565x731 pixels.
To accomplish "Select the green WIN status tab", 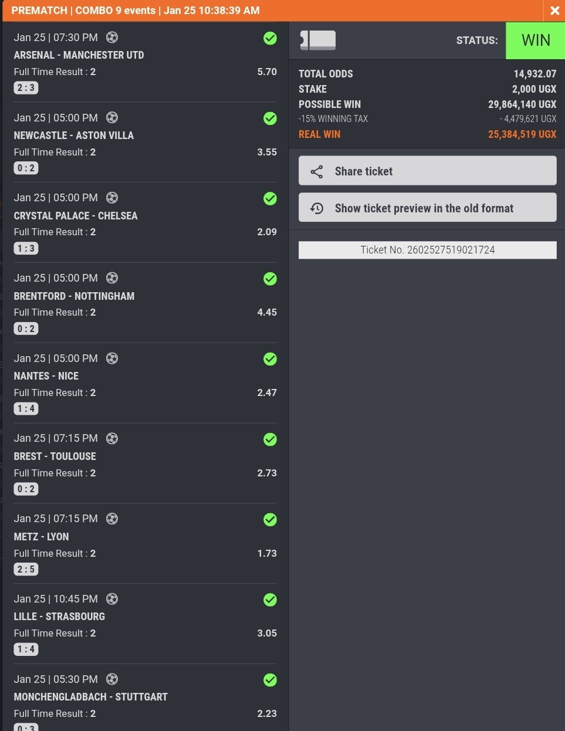I will [x=536, y=40].
